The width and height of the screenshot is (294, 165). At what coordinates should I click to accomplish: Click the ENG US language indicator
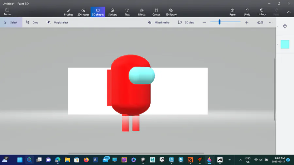(248, 160)
